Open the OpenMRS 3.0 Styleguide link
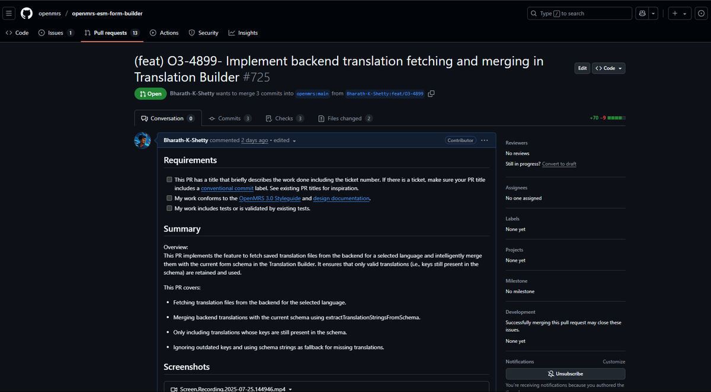Viewport: 711px width, 392px height. click(x=270, y=198)
